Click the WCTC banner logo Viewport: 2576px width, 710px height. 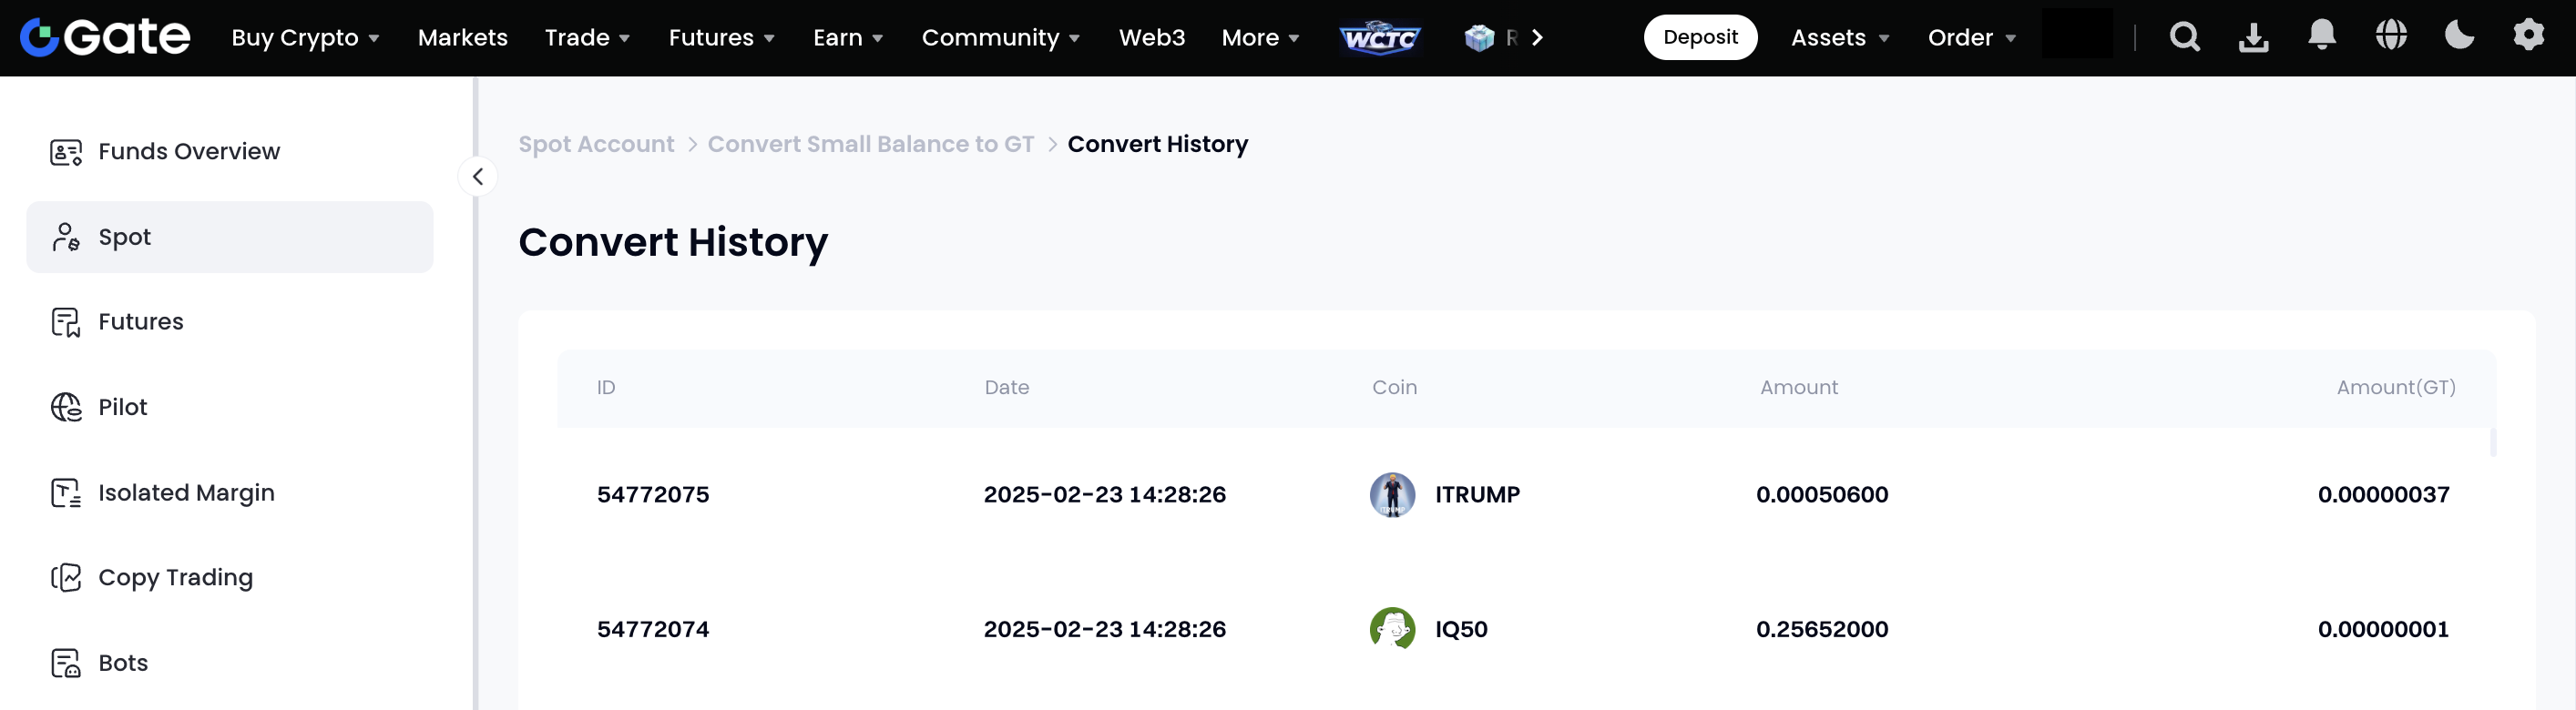coord(1380,38)
